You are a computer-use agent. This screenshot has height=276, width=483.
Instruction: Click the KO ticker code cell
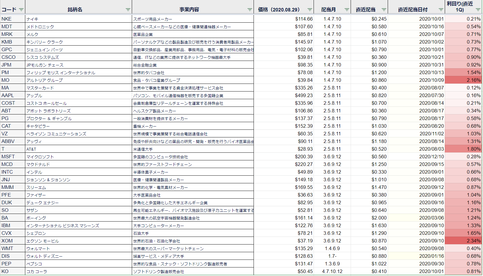pos(5,271)
